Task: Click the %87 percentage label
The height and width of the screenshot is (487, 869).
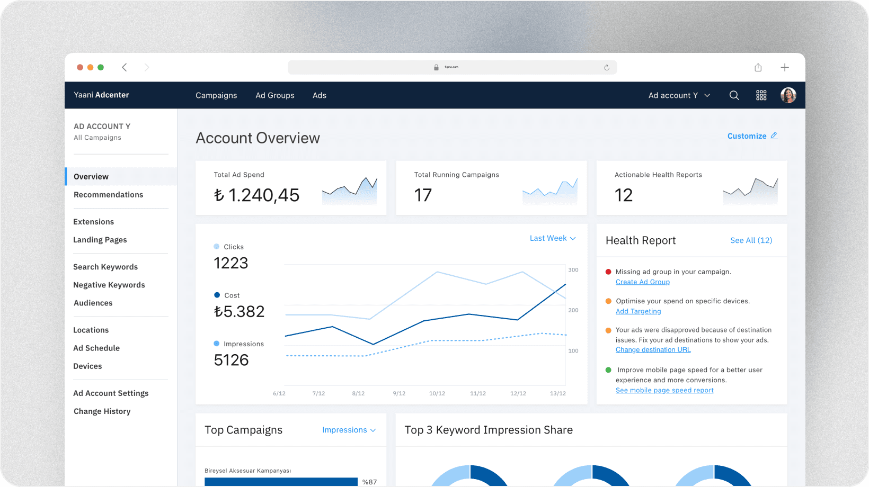Action: coord(370,482)
